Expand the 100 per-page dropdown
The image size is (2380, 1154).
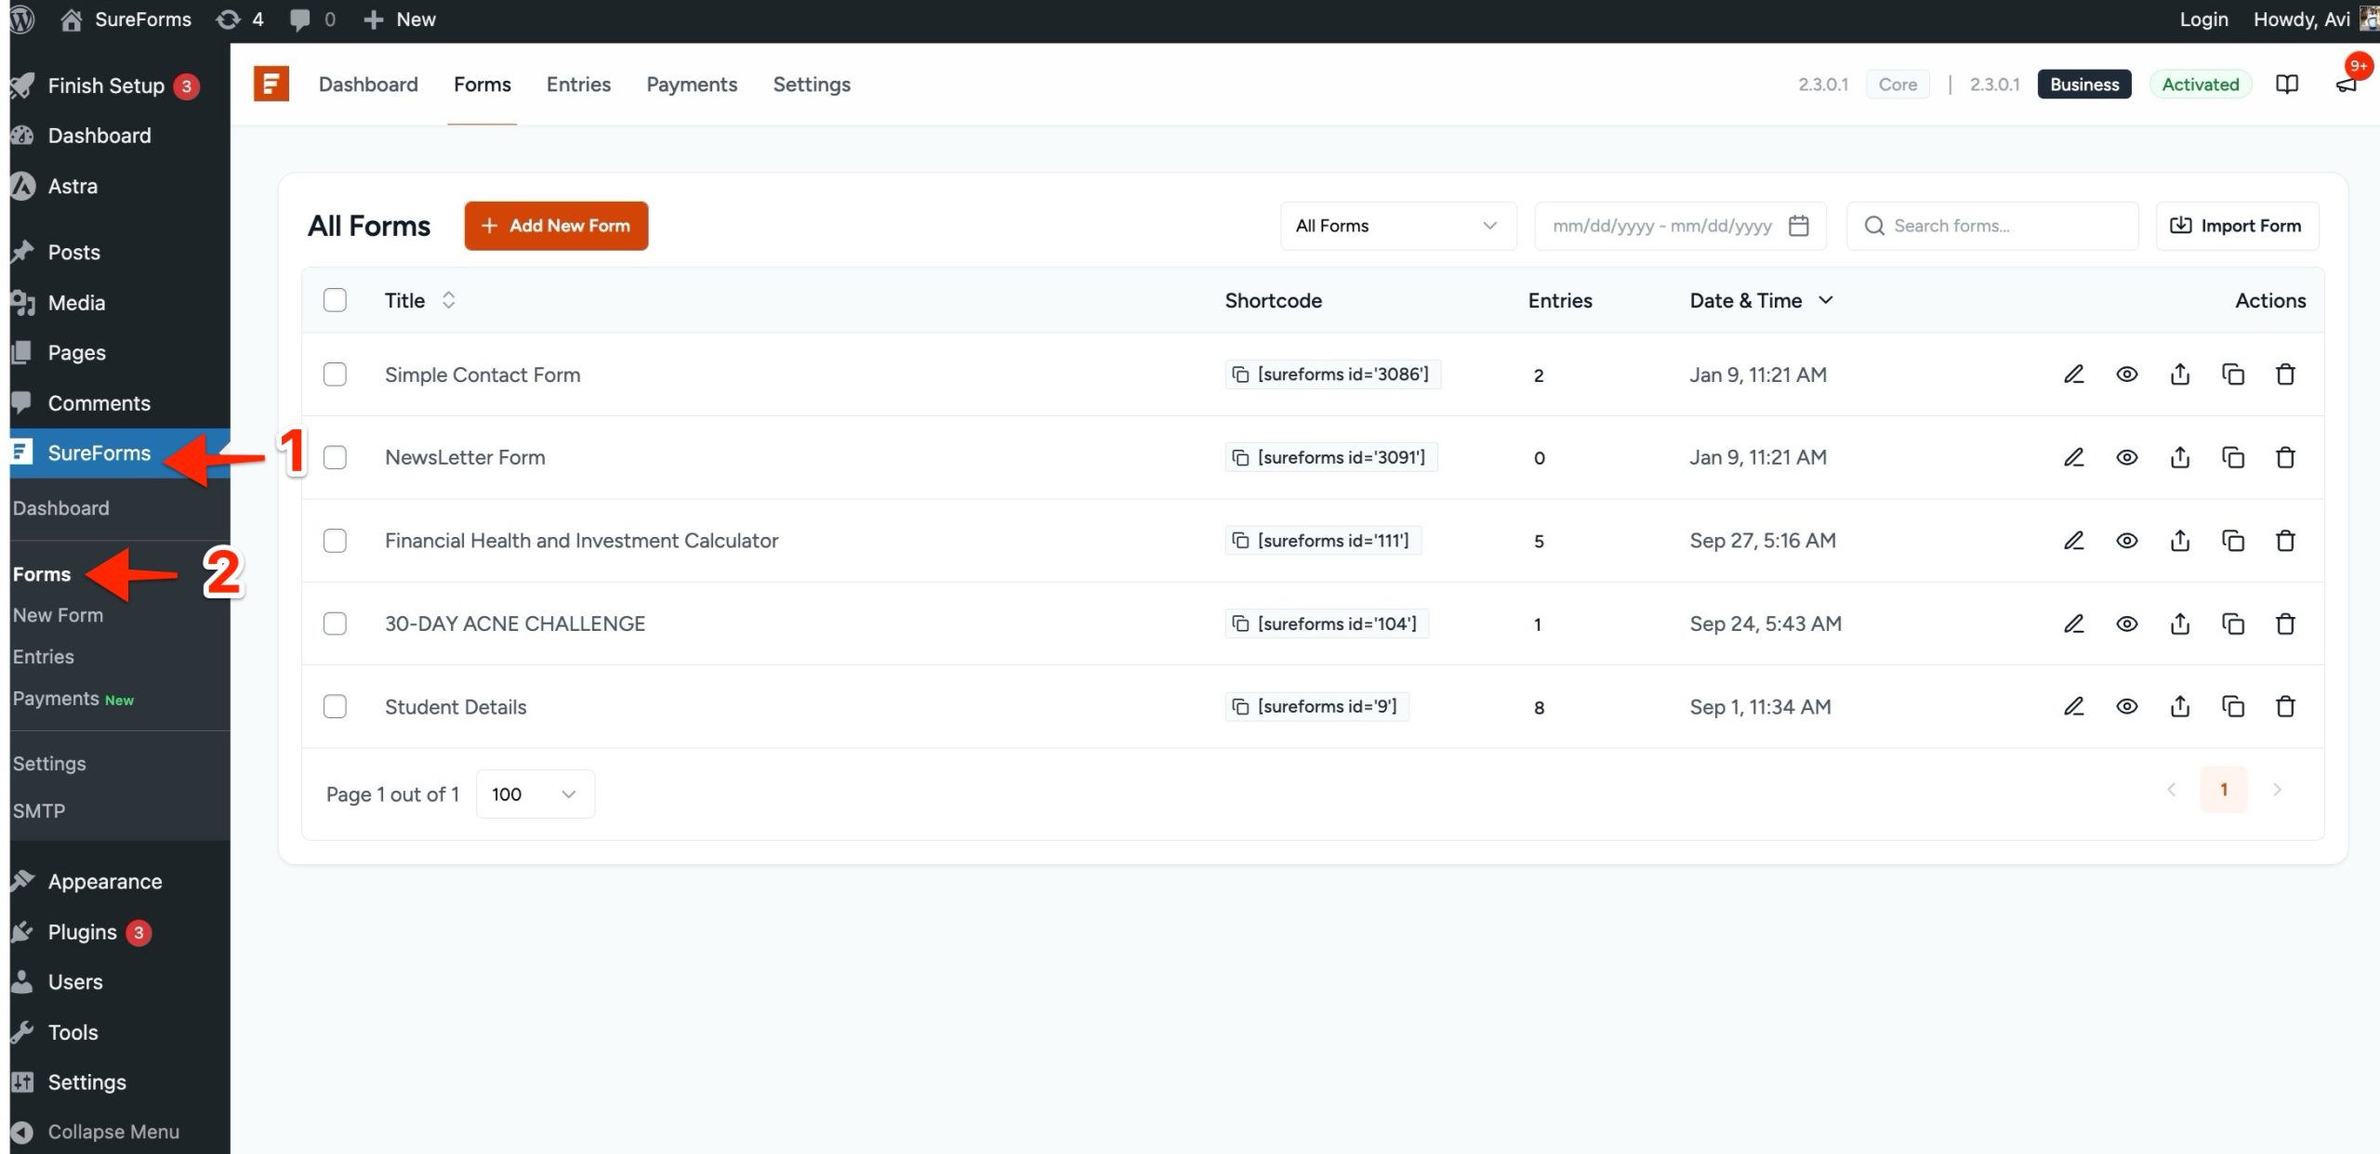pos(535,794)
